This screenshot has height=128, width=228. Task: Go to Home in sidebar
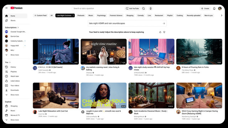coord(16,16)
